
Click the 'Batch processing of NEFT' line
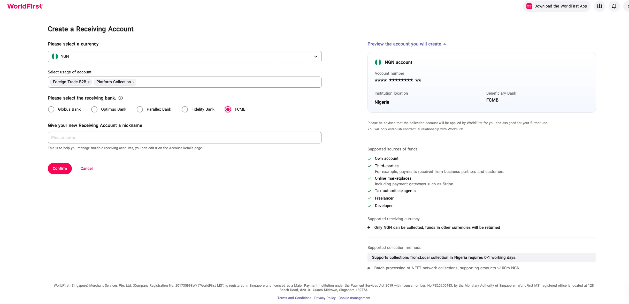tap(447, 268)
